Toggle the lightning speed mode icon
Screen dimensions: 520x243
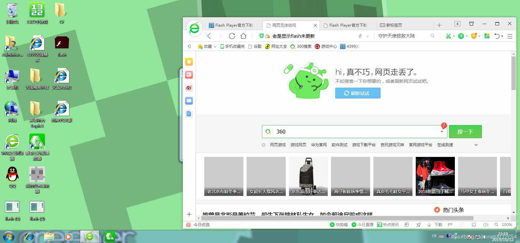(360, 36)
